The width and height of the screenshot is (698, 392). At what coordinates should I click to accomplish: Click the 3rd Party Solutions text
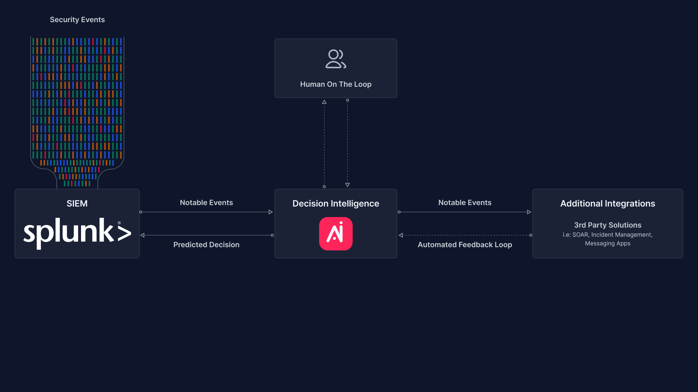(x=607, y=225)
